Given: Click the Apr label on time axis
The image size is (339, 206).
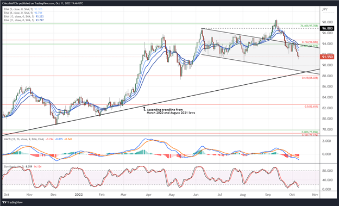Looking at the screenshot, I should coord(148,195).
